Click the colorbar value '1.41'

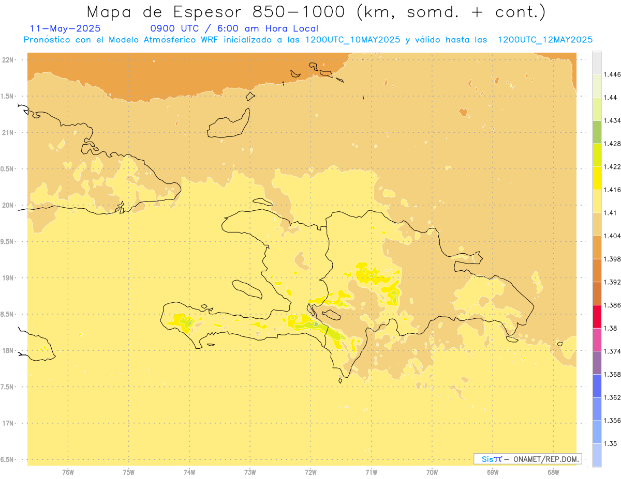(x=610, y=213)
